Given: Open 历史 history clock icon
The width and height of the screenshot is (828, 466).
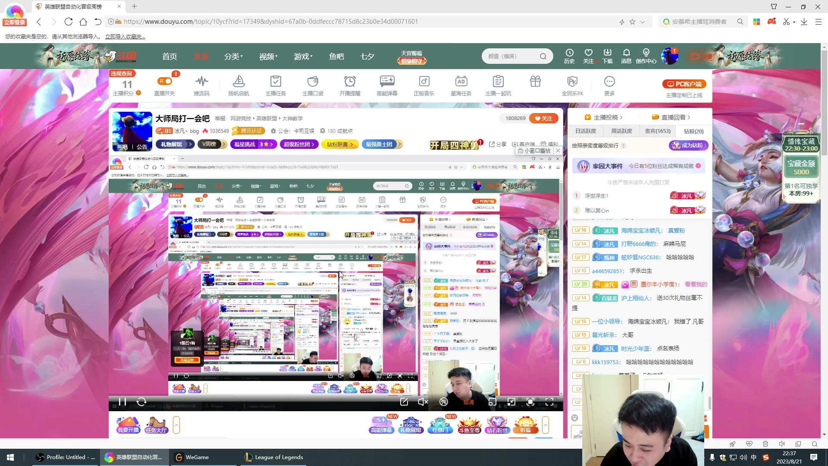Looking at the screenshot, I should [569, 56].
